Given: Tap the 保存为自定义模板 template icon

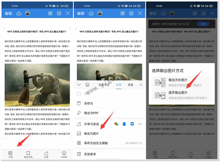Looking at the screenshot, I should pyautogui.click(x=79, y=143).
